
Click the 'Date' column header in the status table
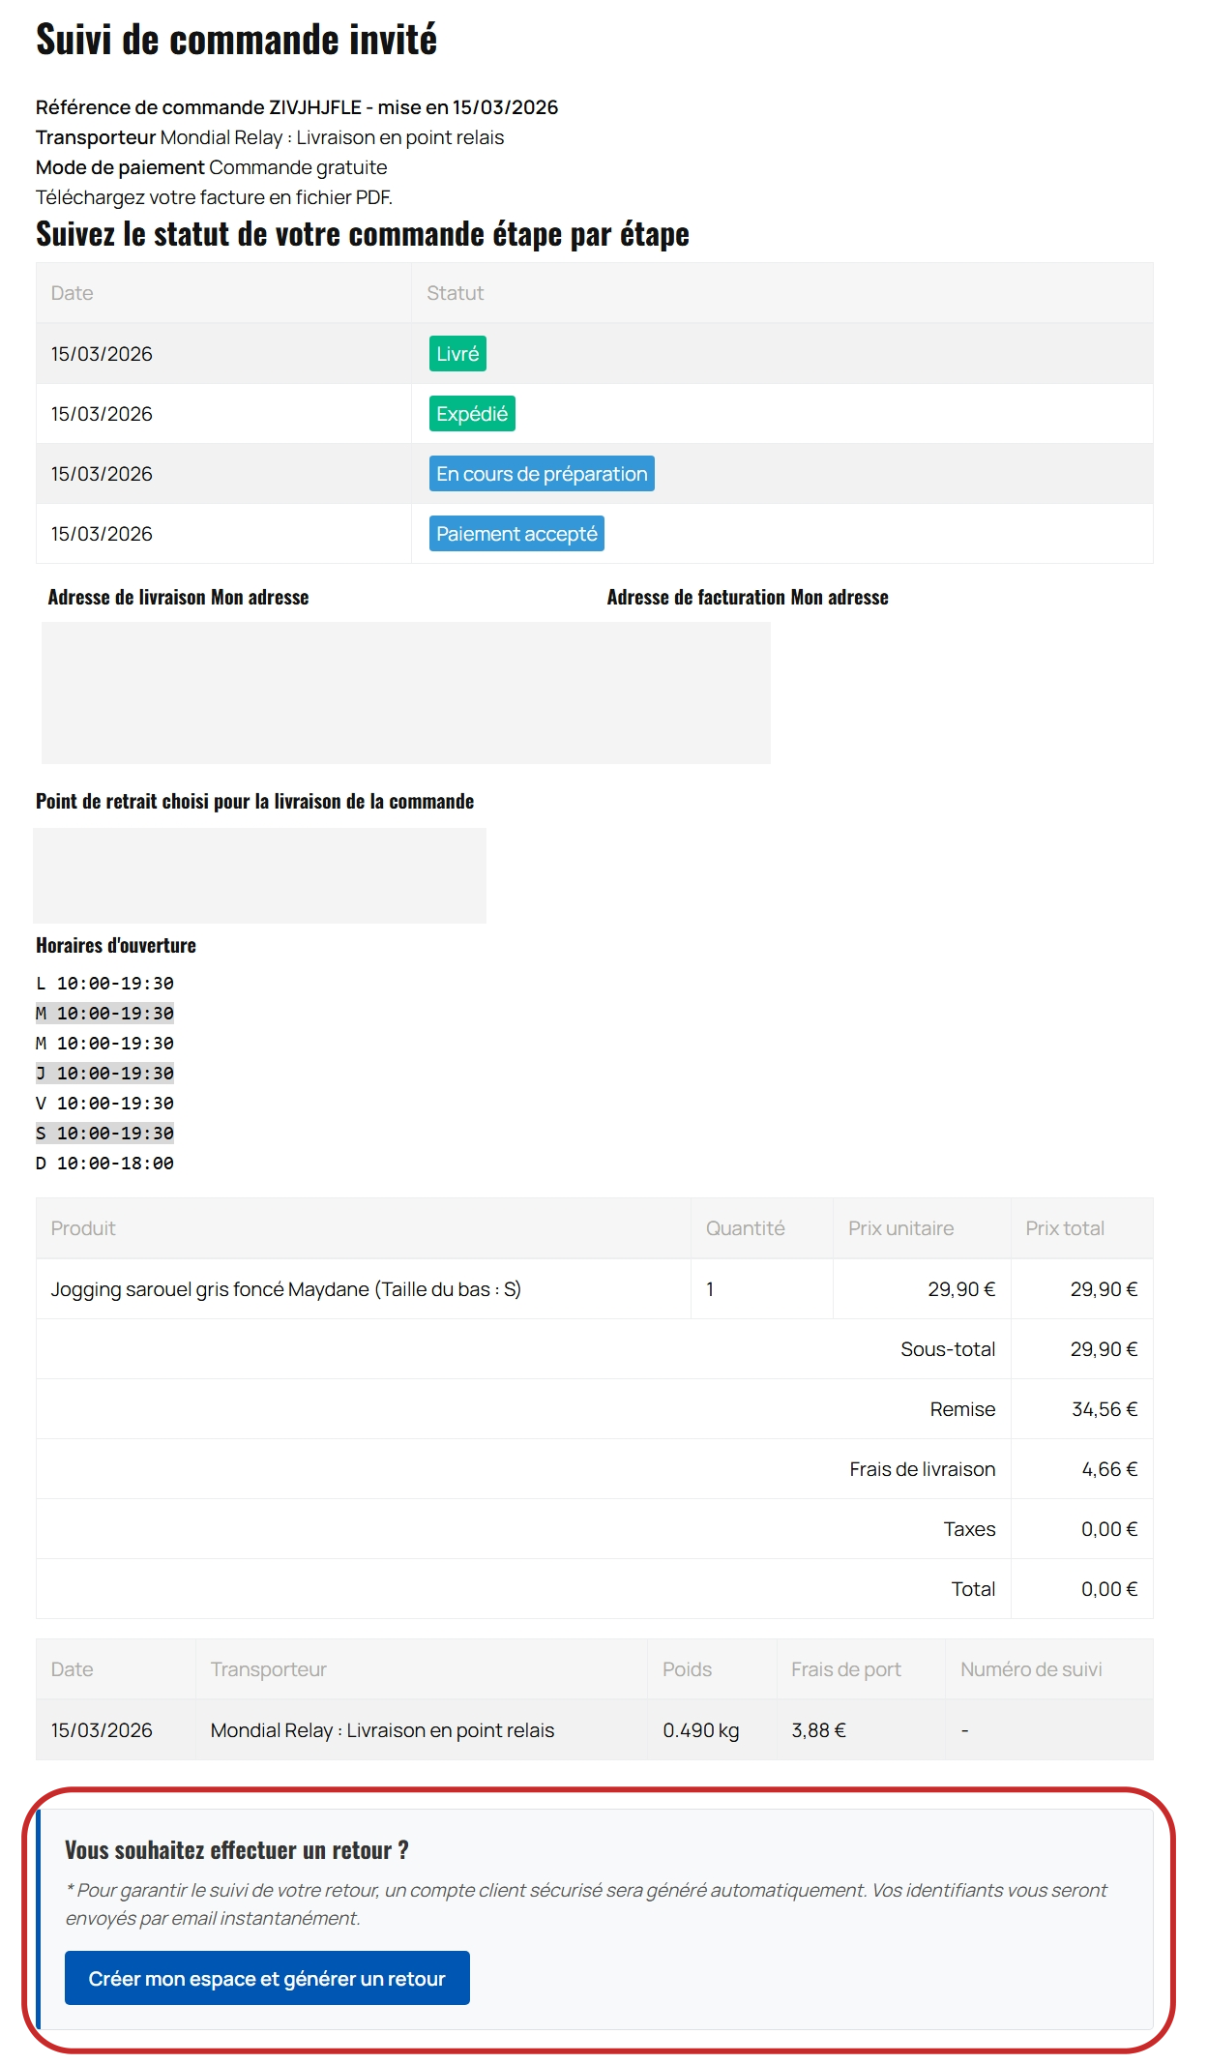tap(73, 293)
